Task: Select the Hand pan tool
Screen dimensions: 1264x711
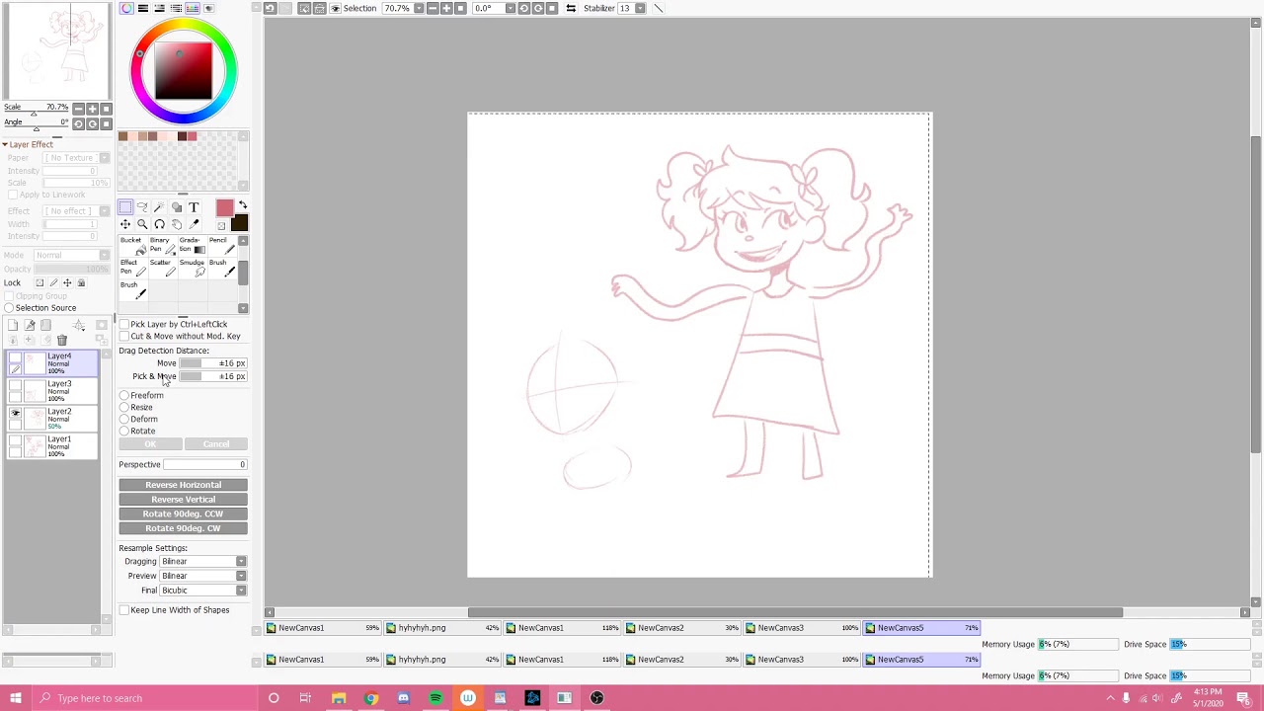Action: tap(177, 224)
